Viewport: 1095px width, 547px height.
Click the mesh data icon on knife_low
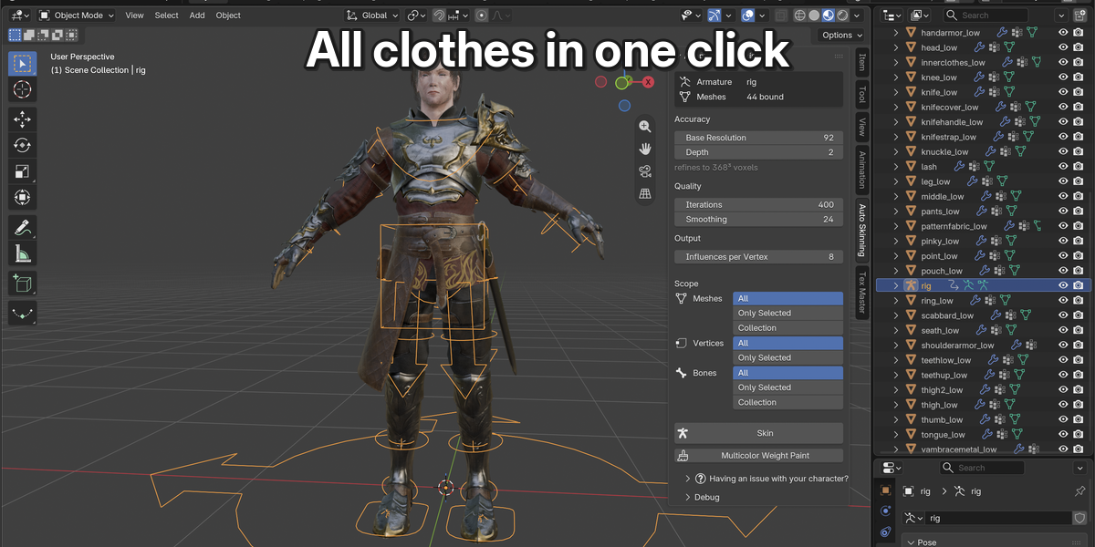[x=1009, y=92]
